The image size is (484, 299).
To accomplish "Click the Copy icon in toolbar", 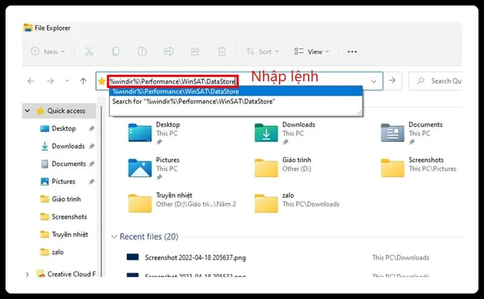I will coord(116,51).
